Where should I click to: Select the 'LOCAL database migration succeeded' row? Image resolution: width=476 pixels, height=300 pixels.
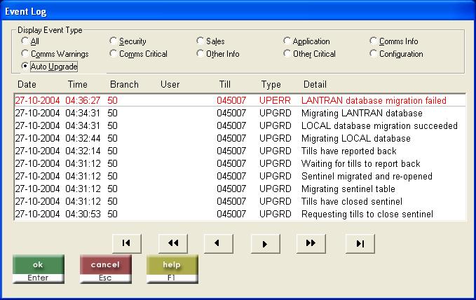pyautogui.click(x=240, y=125)
